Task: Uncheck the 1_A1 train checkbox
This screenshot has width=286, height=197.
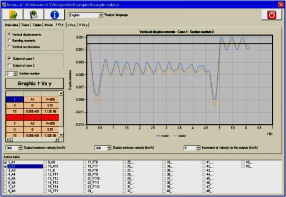Action: [x=5, y=162]
